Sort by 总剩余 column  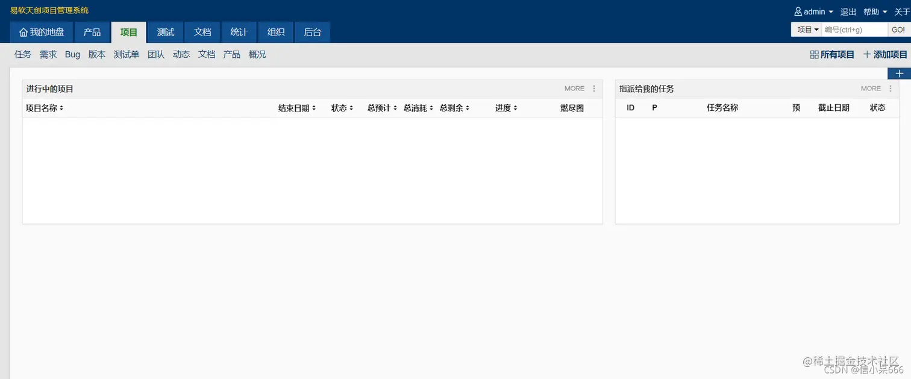pos(455,108)
